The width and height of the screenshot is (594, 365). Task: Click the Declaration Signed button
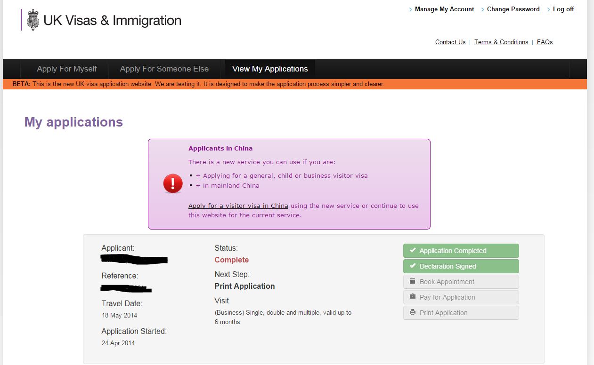tap(461, 266)
